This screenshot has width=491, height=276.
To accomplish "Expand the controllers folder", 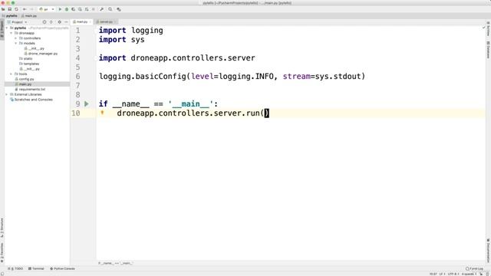I will pos(16,38).
